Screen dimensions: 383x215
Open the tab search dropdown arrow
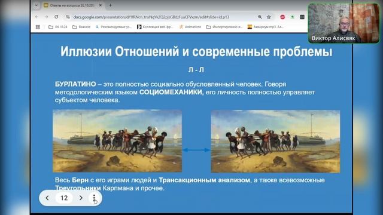point(37,5)
